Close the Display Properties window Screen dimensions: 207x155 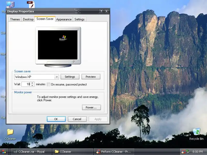point(106,11)
